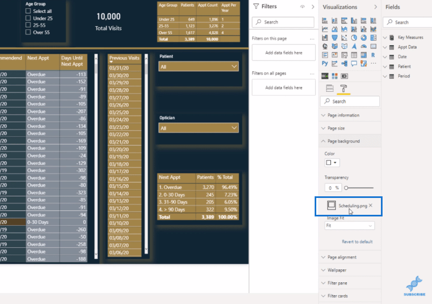Screen dimensions: 432x304
Task: Switch to the Fields well tab
Action: click(x=330, y=89)
